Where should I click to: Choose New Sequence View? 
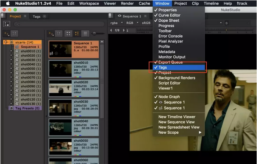click(179, 122)
